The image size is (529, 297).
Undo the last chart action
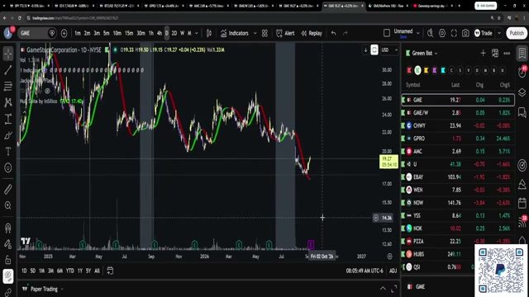point(333,33)
